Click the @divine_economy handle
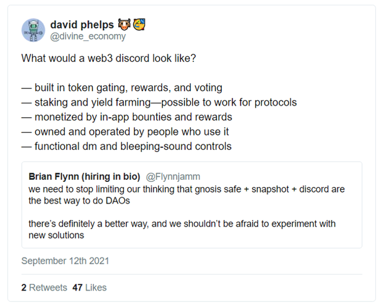Image resolution: width=379 pixels, height=308 pixels. 88,36
